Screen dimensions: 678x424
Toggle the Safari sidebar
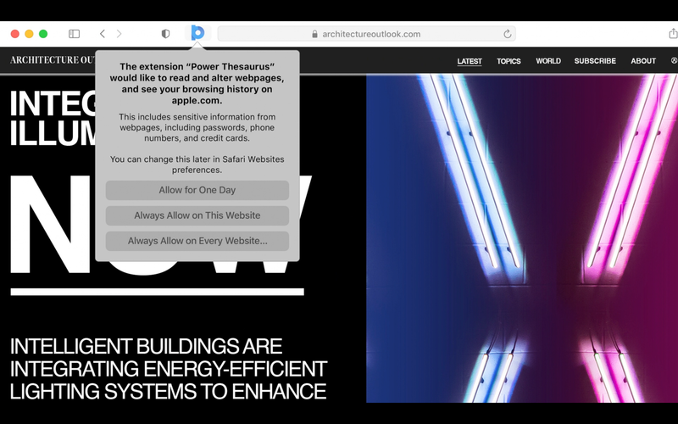[x=74, y=34]
